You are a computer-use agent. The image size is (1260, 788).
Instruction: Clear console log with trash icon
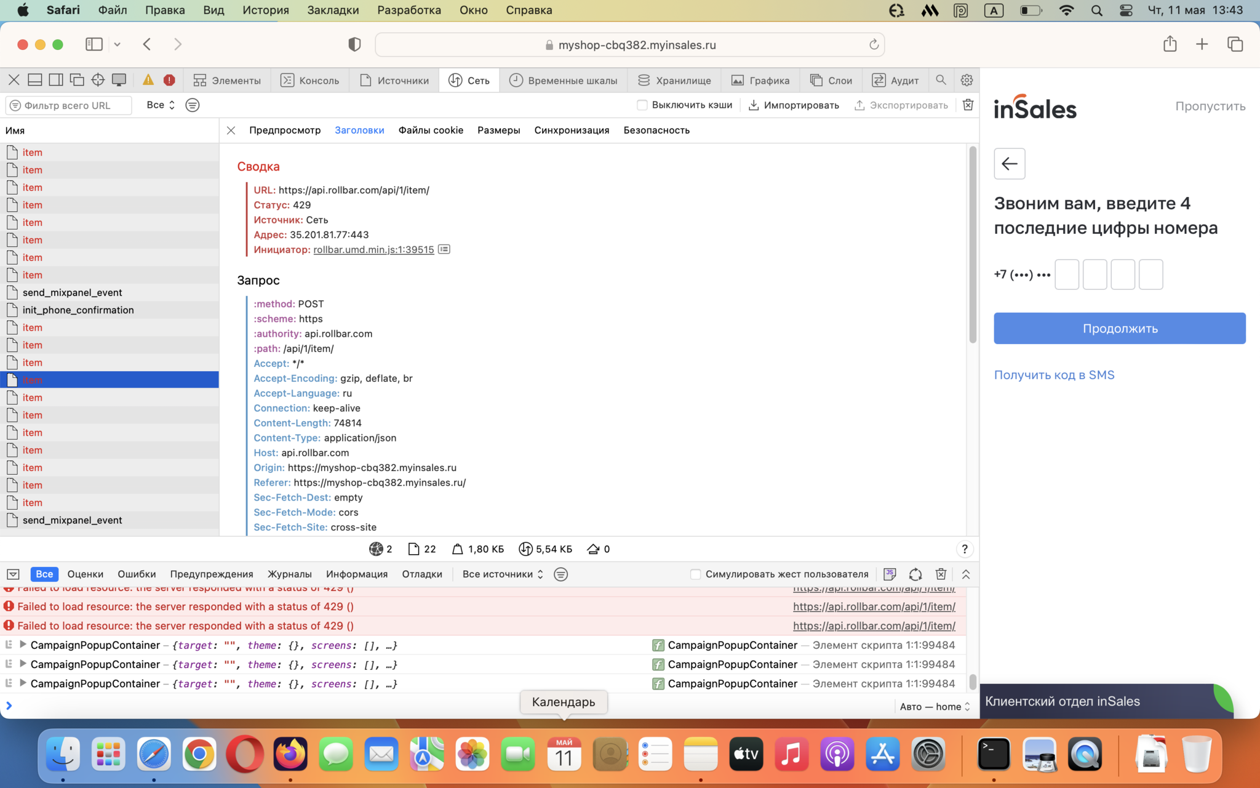(941, 574)
